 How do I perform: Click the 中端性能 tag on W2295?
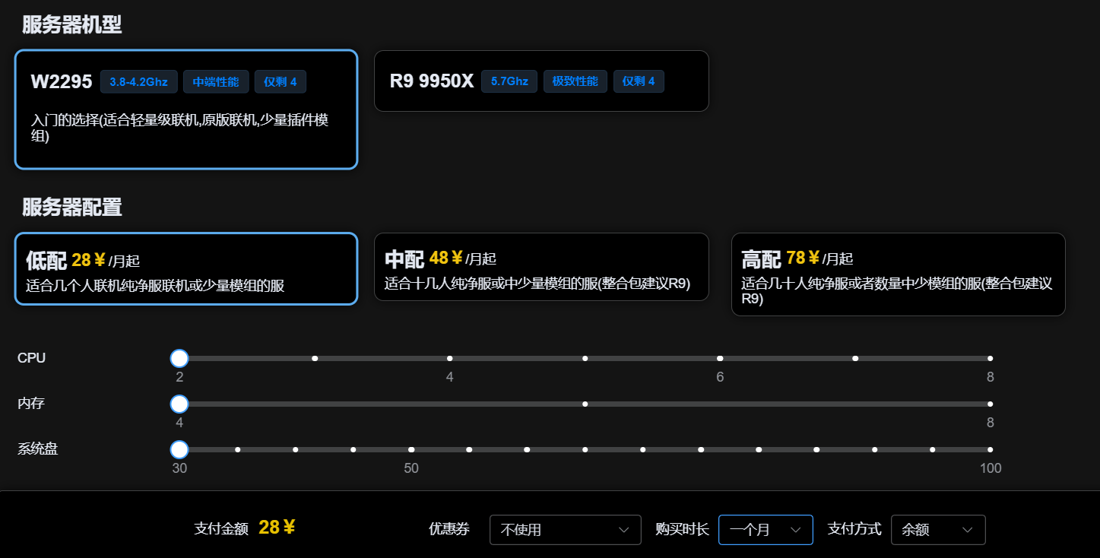point(216,81)
